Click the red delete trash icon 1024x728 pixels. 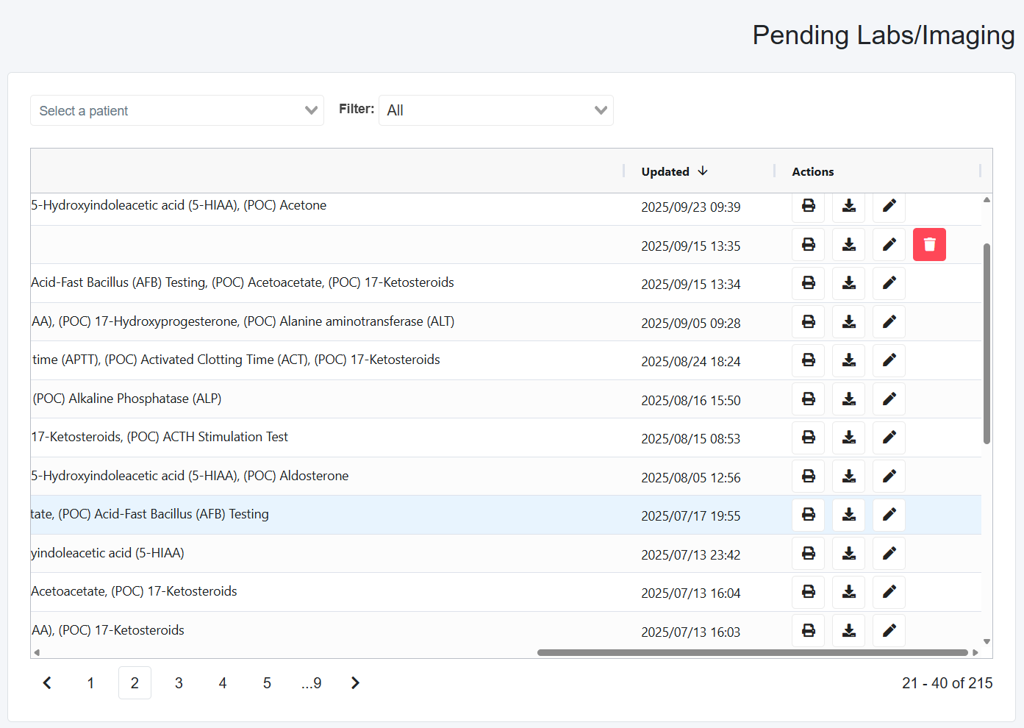929,245
